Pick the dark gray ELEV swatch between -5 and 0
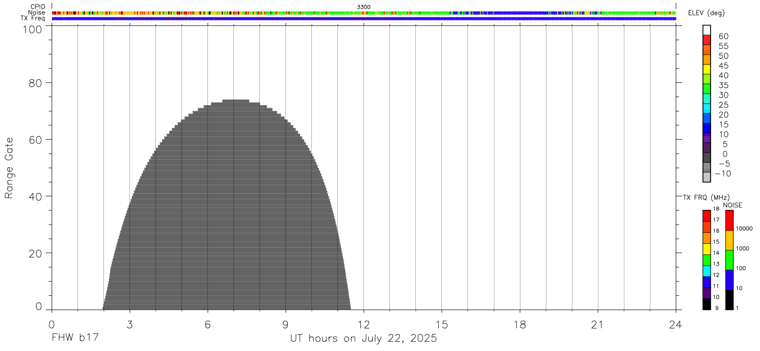760x351 pixels. pyautogui.click(x=707, y=158)
